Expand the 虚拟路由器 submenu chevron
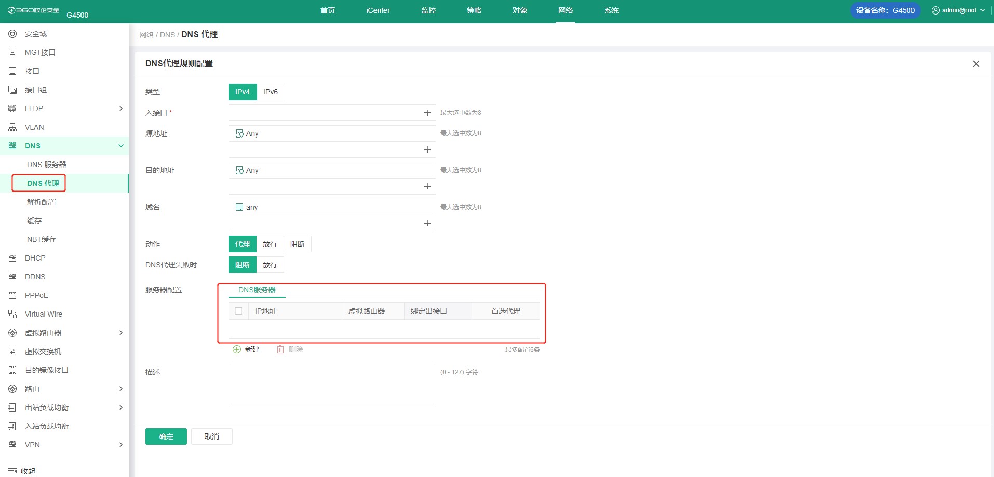 click(x=121, y=333)
